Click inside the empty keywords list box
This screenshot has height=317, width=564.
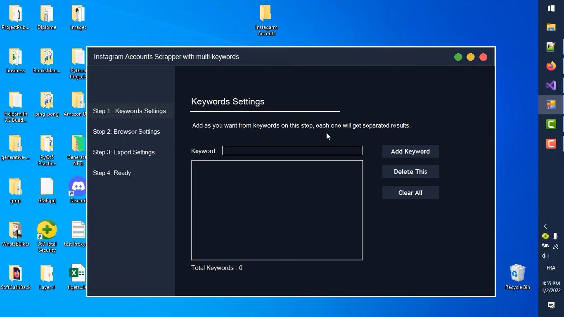[x=277, y=210]
